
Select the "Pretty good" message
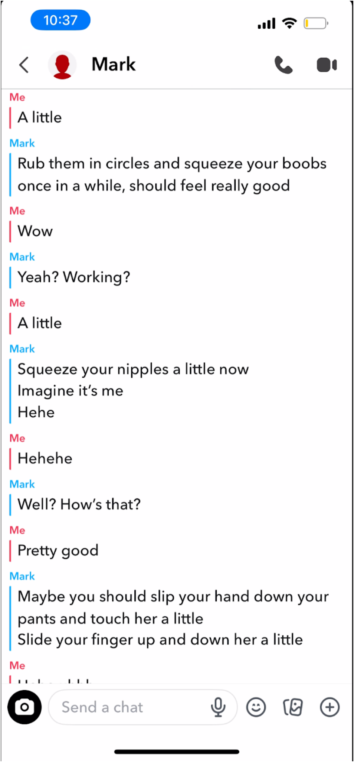(58, 550)
